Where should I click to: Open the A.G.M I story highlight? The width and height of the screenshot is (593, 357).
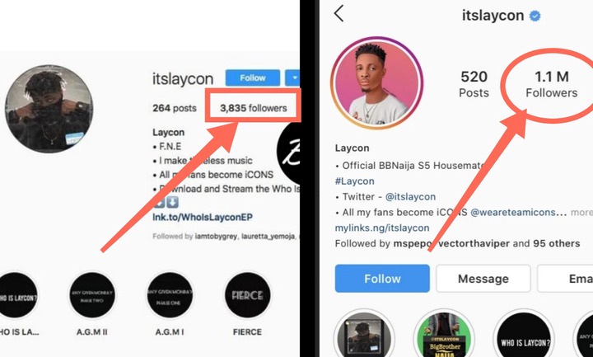pos(170,295)
